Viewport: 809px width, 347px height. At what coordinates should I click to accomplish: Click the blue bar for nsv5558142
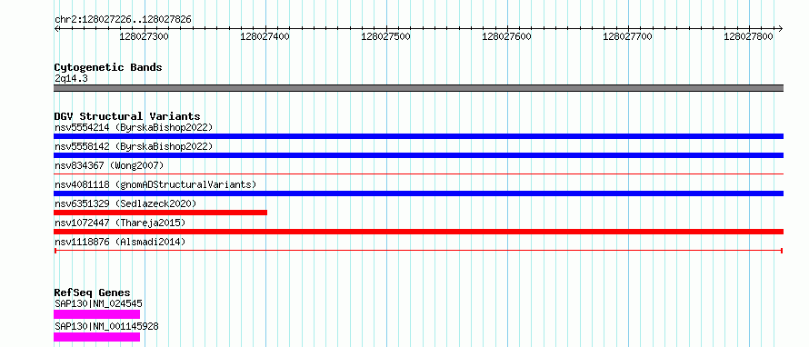point(418,155)
